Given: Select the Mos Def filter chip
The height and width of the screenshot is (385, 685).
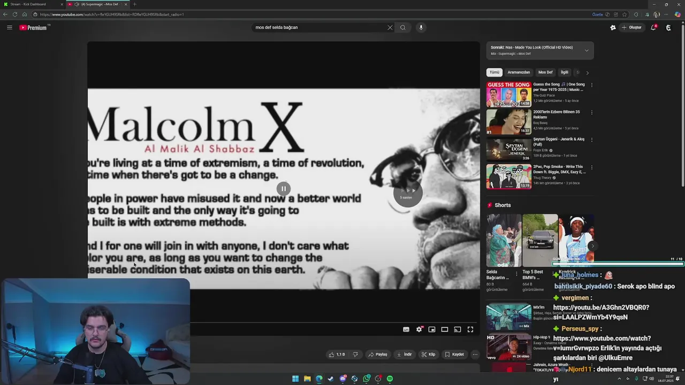Looking at the screenshot, I should point(545,72).
